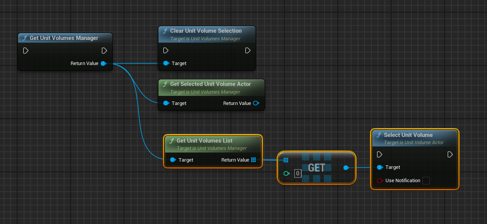This screenshot has width=487, height=224.
Task: Click Clear Unit Volume Selection exec output pin
Action: pyautogui.click(x=248, y=51)
